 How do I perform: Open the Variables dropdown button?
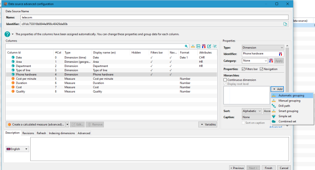[x=208, y=124]
